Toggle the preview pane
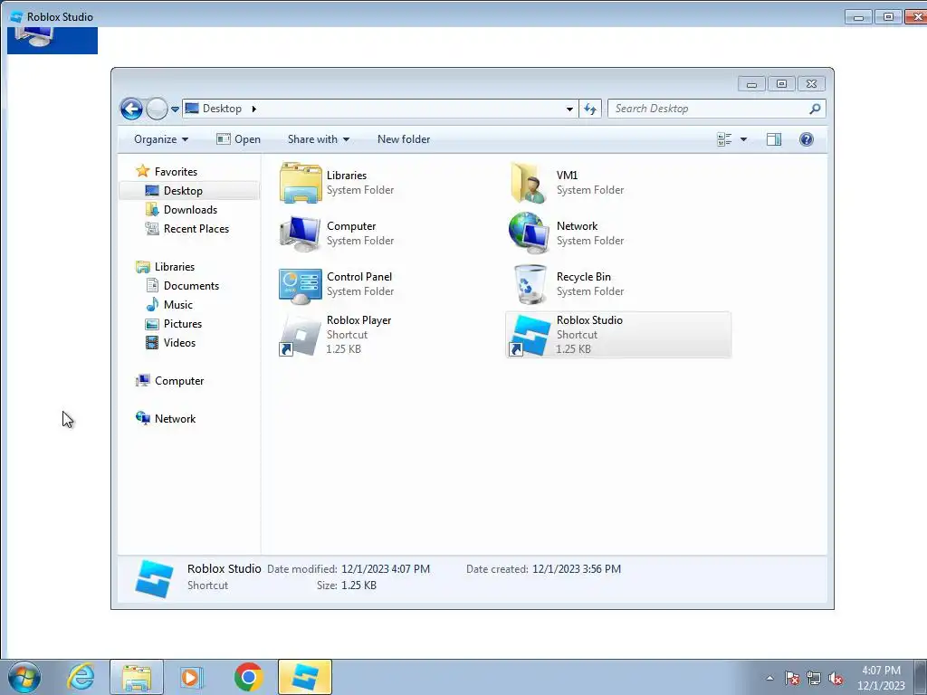This screenshot has width=927, height=695. 774,139
